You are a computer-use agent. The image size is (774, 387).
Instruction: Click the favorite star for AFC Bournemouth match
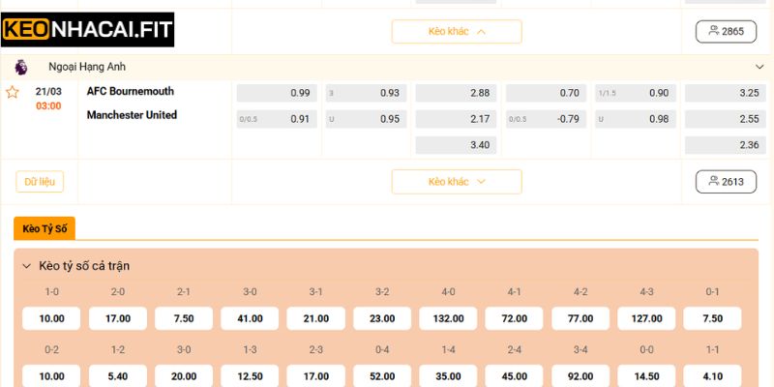[12, 92]
